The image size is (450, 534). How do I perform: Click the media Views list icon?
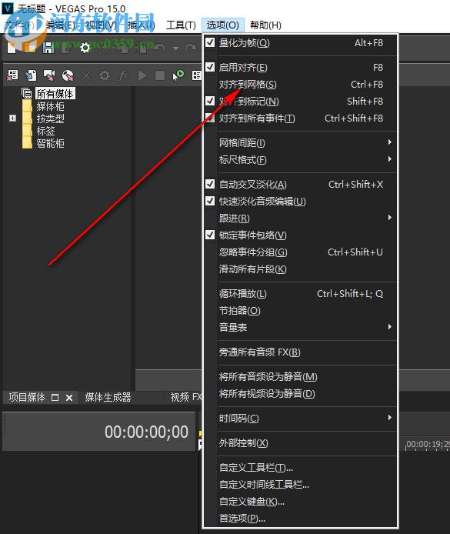click(196, 75)
